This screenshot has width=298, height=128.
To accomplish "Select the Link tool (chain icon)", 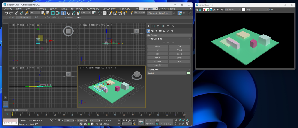I will click(17, 13).
